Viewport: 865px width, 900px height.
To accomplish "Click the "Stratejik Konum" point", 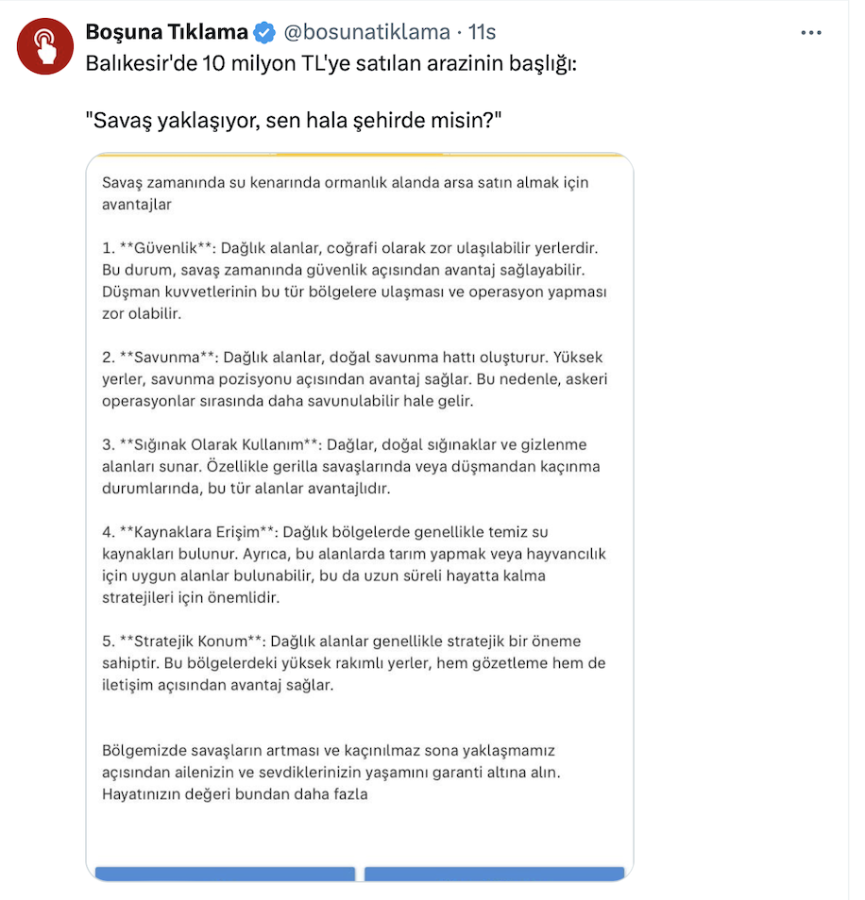I will coord(351,663).
